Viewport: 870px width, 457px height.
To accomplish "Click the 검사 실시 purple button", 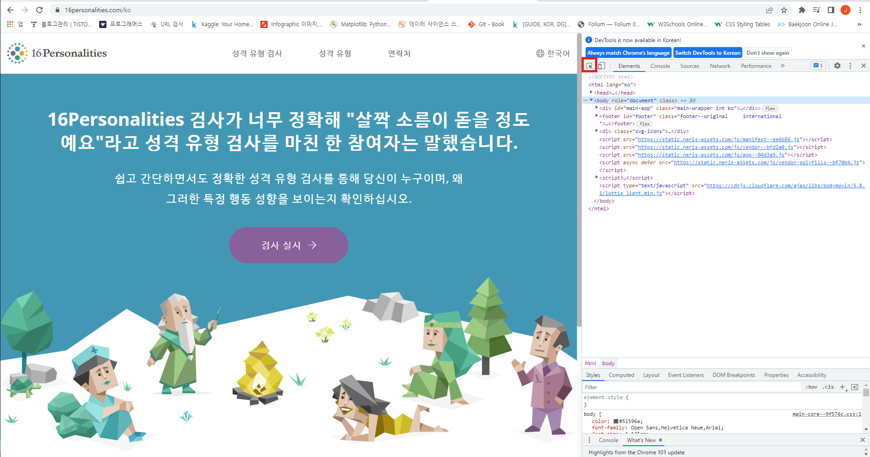I will (288, 245).
